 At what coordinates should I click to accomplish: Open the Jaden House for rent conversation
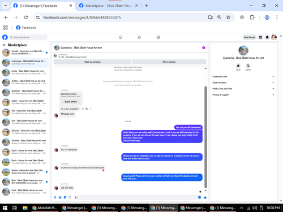(25, 102)
